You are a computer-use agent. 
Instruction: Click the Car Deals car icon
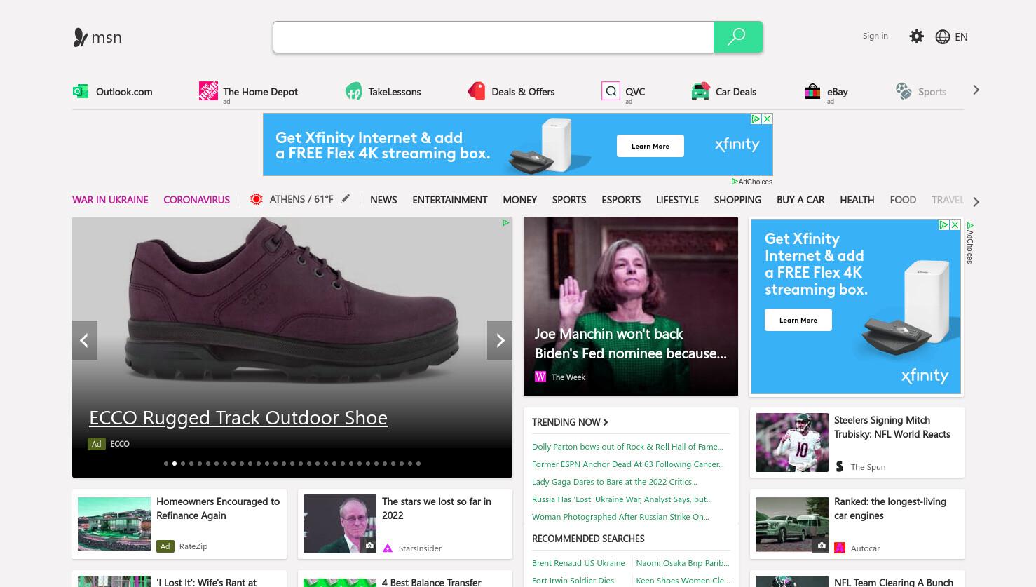tap(700, 91)
